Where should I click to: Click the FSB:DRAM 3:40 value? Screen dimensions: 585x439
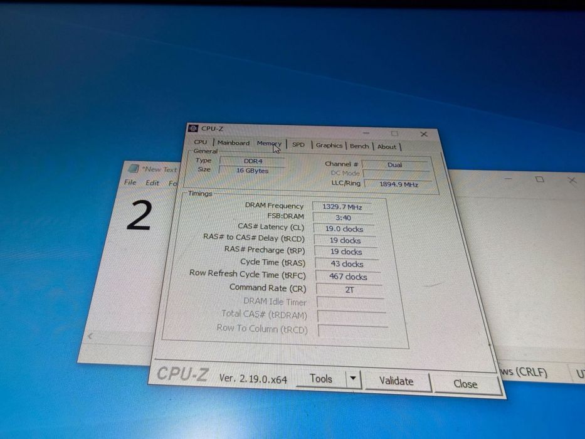[343, 218]
